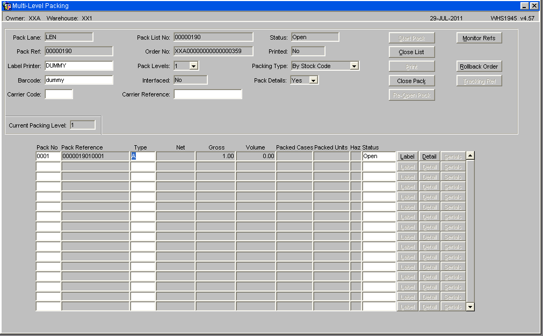
Task: Click the Gross value 1.00
Action: click(215, 156)
